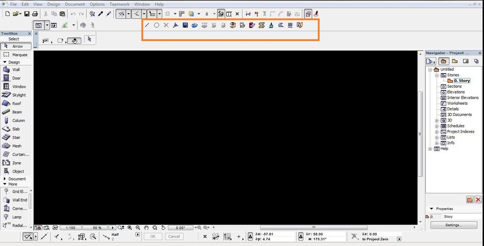Click the eyedropper pick-up parameters icon
Image resolution: width=484 pixels, height=246 pixels.
[100, 14]
